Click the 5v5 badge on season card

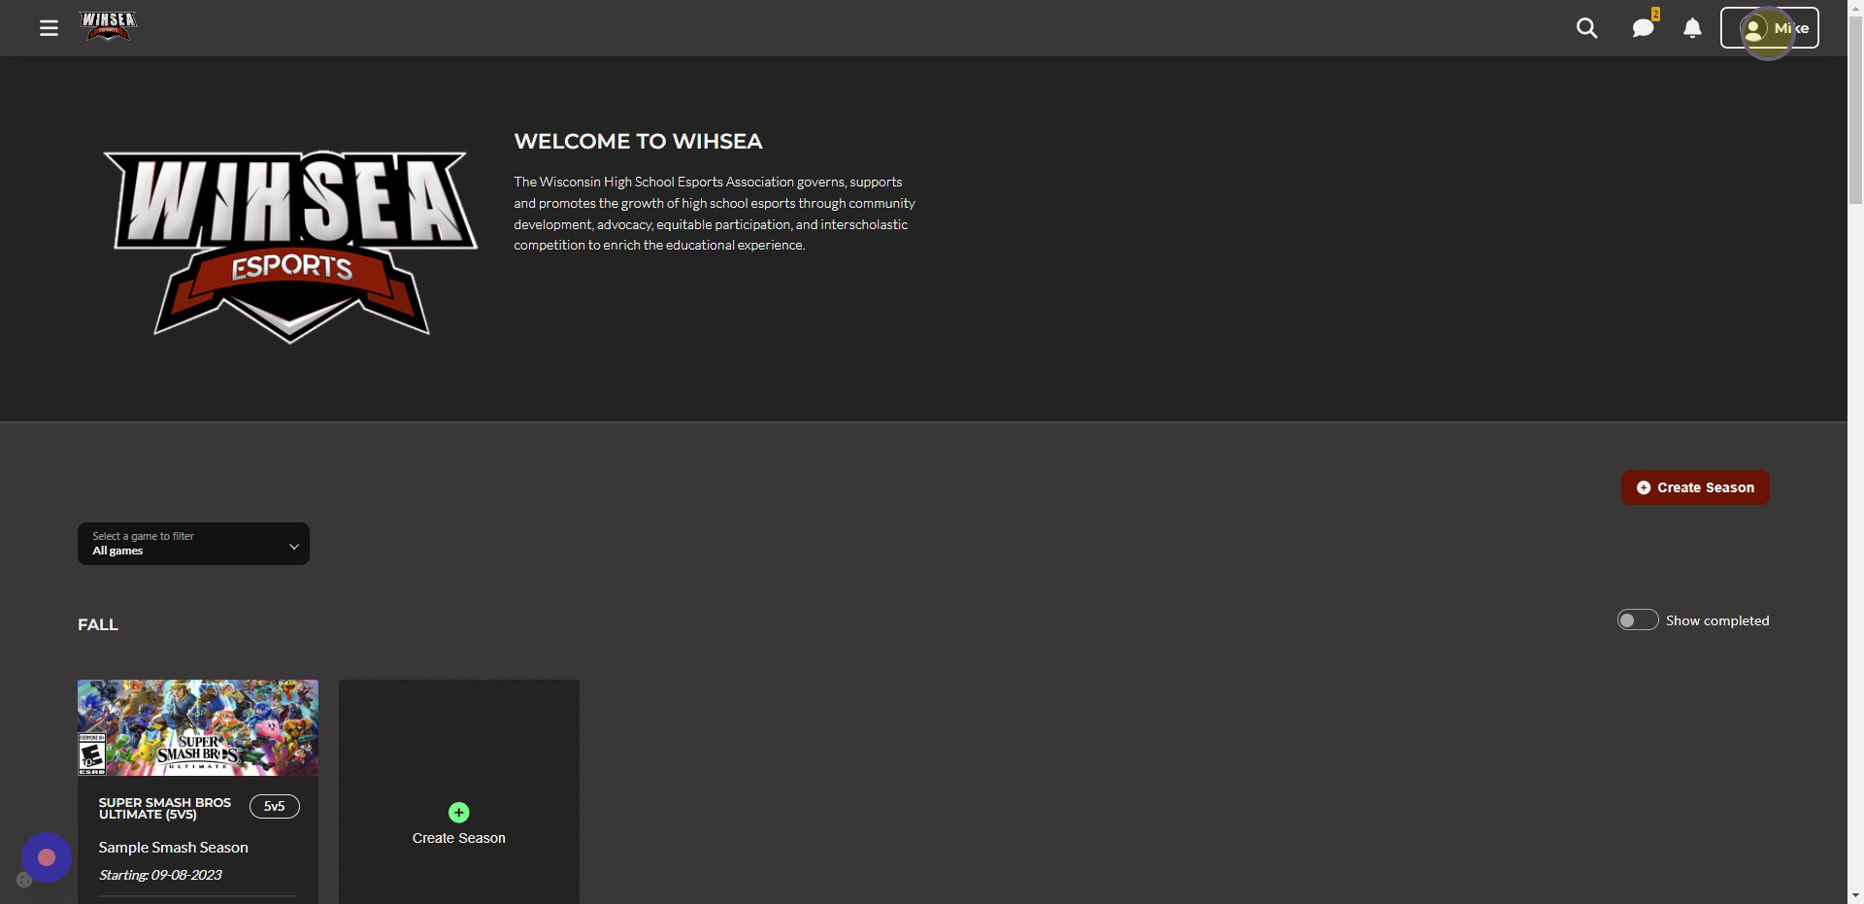tap(275, 806)
